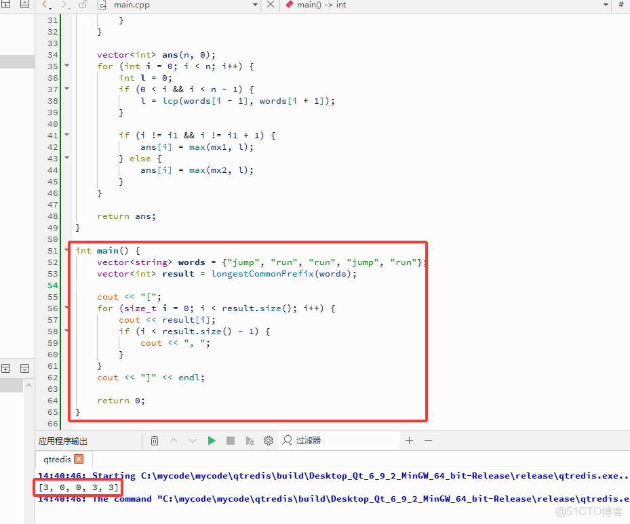Viewport: 630px width, 524px height.
Task: Collapse the if block at line 58
Action: click(x=66, y=330)
